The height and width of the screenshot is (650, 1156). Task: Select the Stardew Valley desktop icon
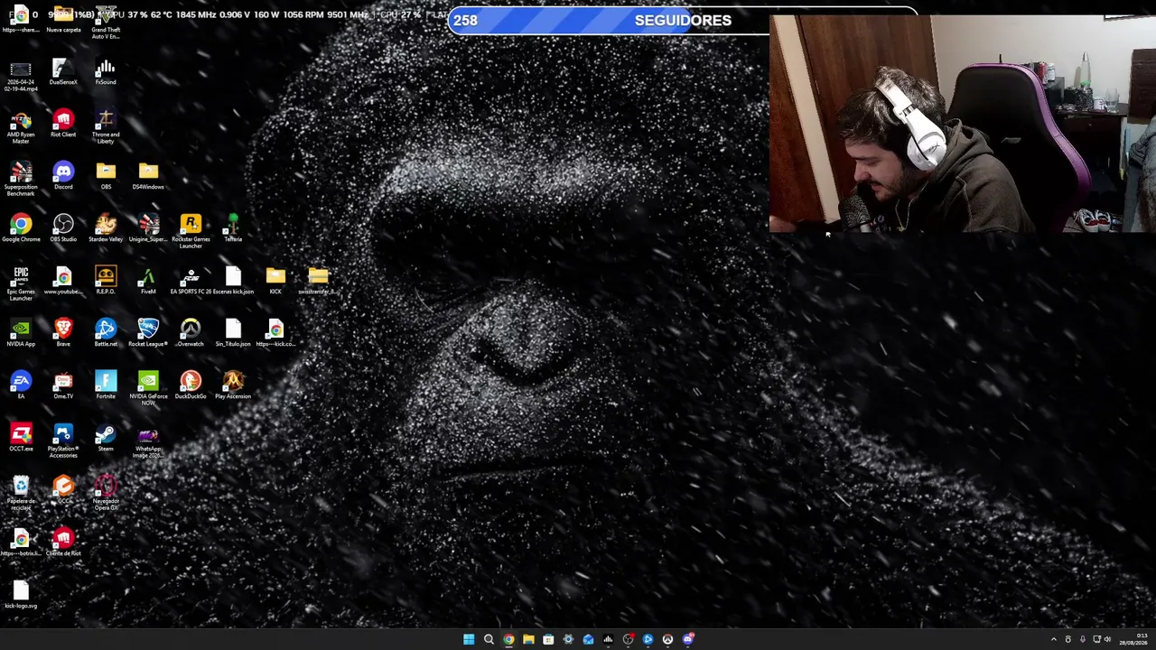(106, 226)
